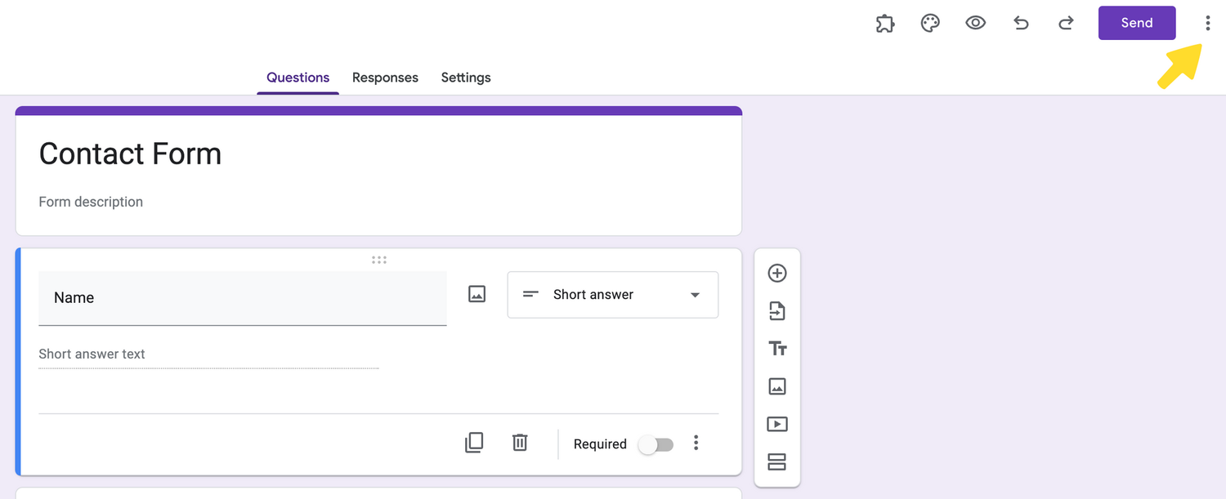This screenshot has height=499, width=1226.
Task: Toggle the Required switch
Action: coord(656,444)
